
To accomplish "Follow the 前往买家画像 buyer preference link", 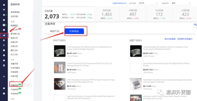I will 179,39.
